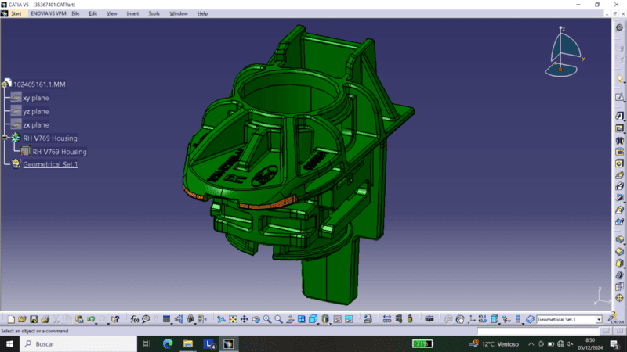The width and height of the screenshot is (627, 352).
Task: Open the View menu
Action: (x=111, y=13)
